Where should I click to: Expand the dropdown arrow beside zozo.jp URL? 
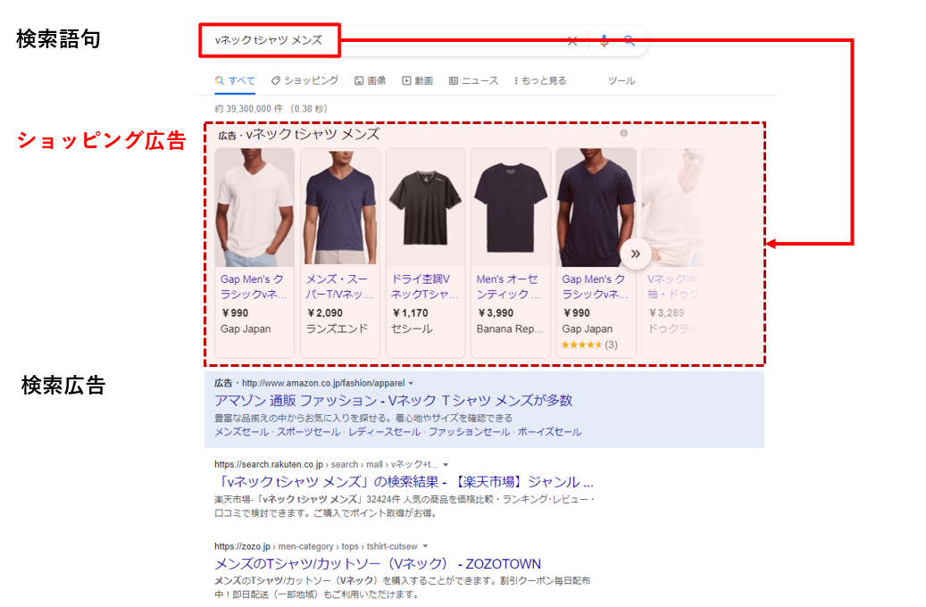(x=426, y=546)
